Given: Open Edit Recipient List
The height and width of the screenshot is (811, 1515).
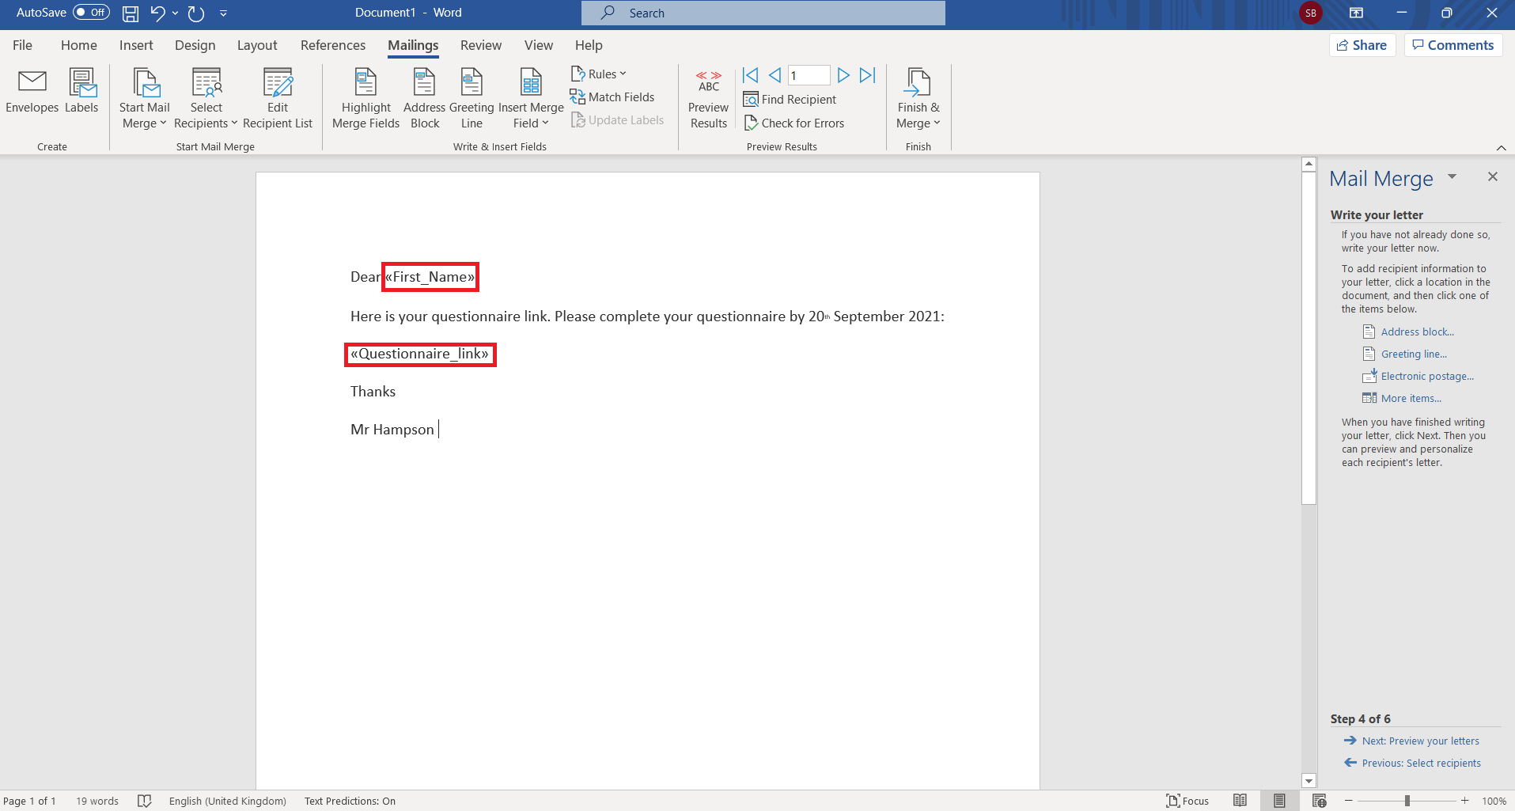Looking at the screenshot, I should pos(278,99).
